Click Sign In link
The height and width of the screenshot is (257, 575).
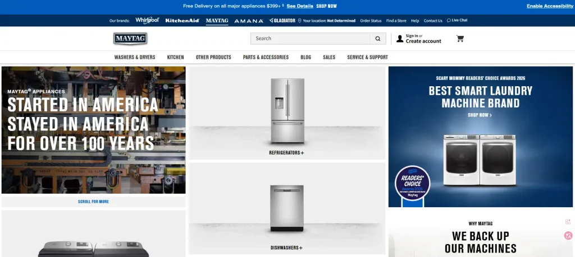tap(412, 36)
